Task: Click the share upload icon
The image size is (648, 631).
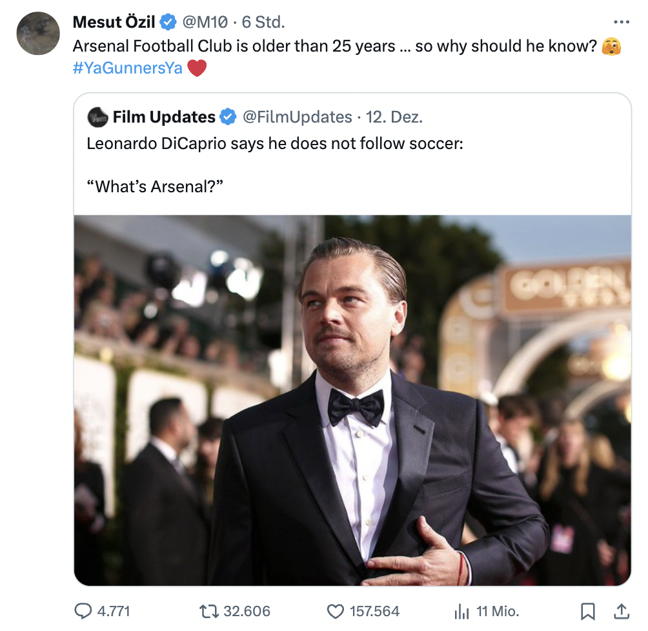Action: pyautogui.click(x=621, y=610)
